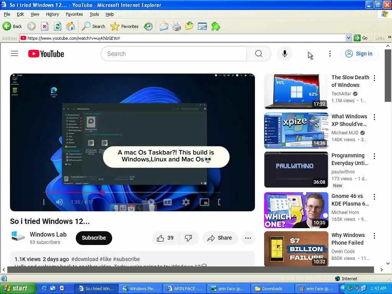The image size is (392, 294).
Task: Open options for Why Windows Phone Failed
Action: click(x=374, y=236)
